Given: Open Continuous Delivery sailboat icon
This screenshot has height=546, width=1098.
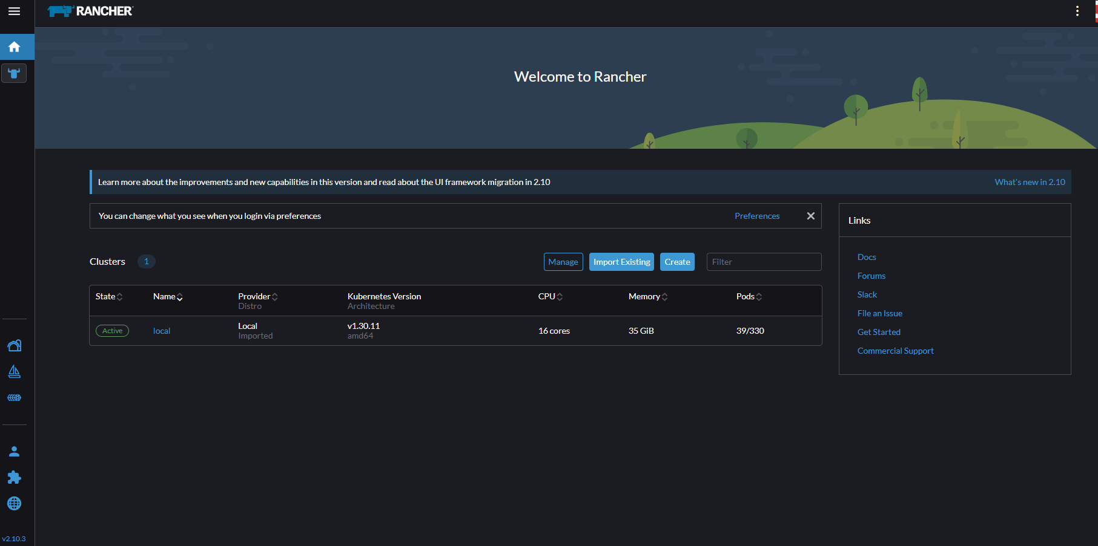Looking at the screenshot, I should click(14, 371).
